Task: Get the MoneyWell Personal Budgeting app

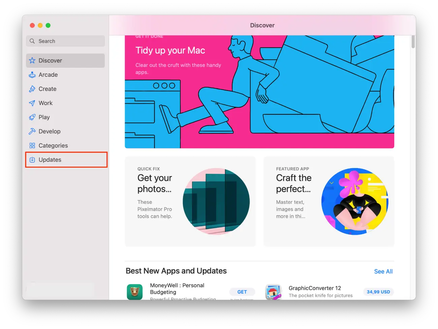Action: pos(242,292)
